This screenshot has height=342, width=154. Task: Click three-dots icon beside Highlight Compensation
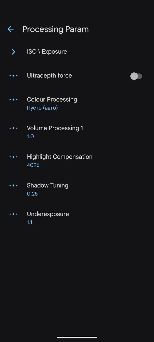(13, 157)
